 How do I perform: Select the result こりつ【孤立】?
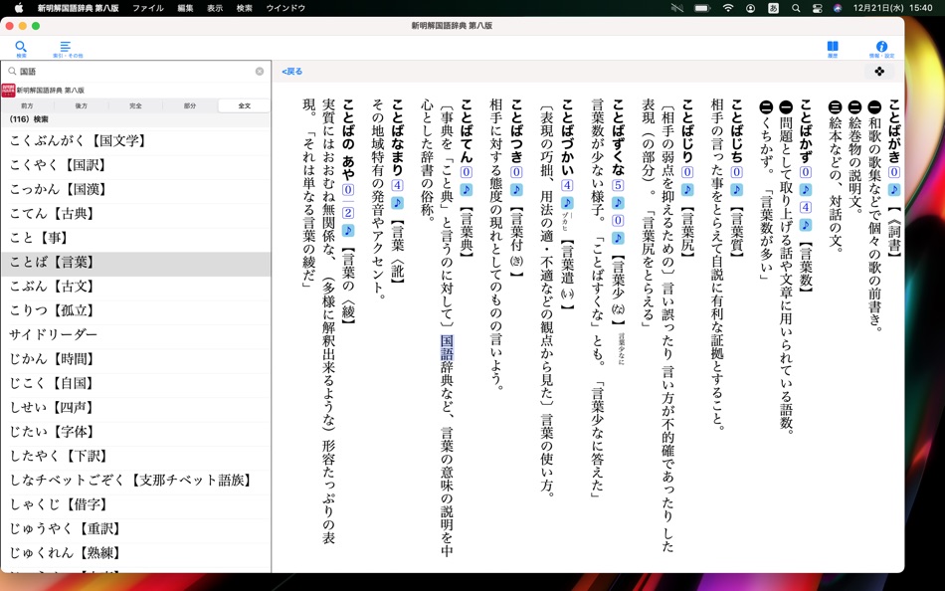[135, 310]
